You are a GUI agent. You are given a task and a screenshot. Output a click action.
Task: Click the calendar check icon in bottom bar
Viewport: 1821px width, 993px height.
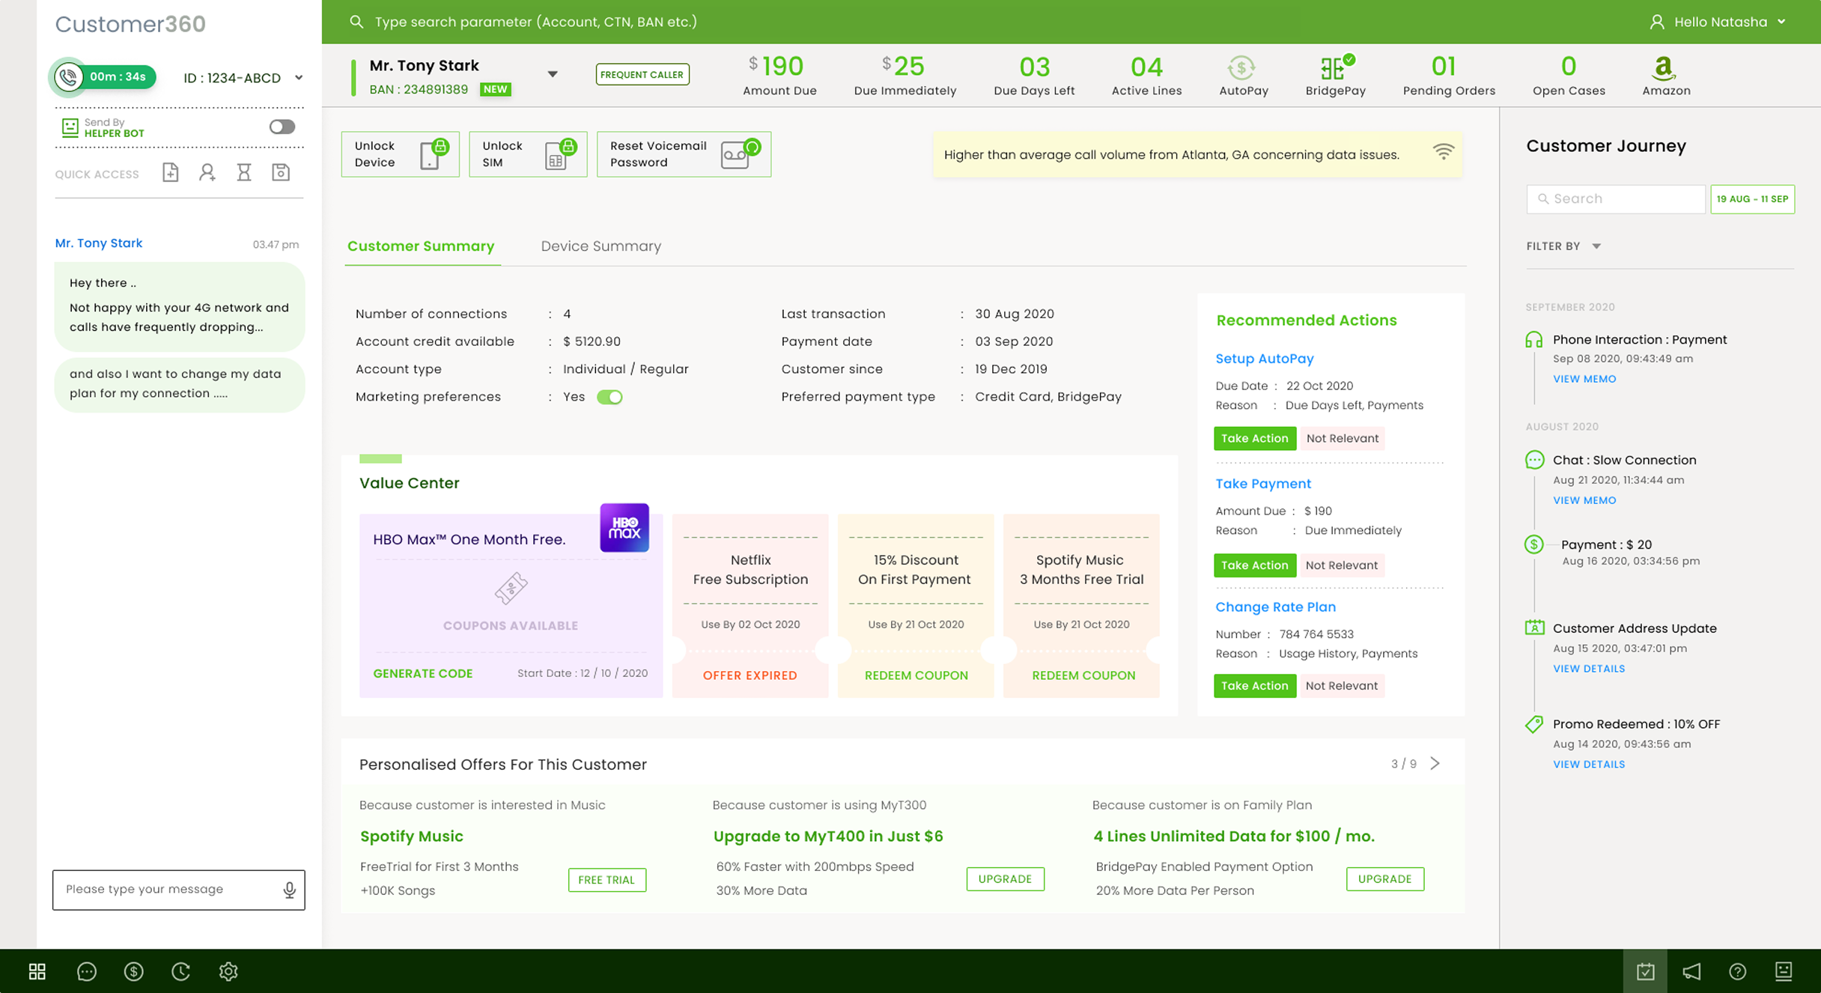(x=1645, y=971)
